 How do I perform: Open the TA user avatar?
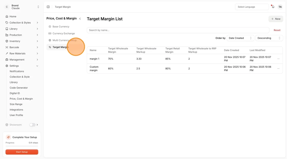point(280,7)
